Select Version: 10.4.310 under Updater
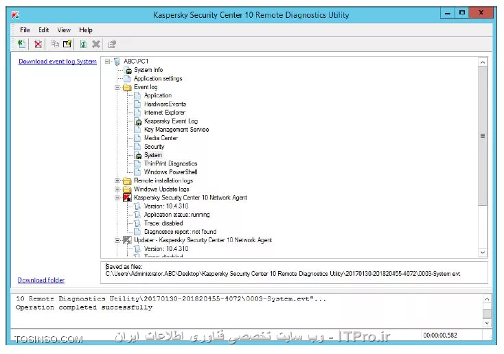Screen dimensions: 504x354 tap(166, 249)
